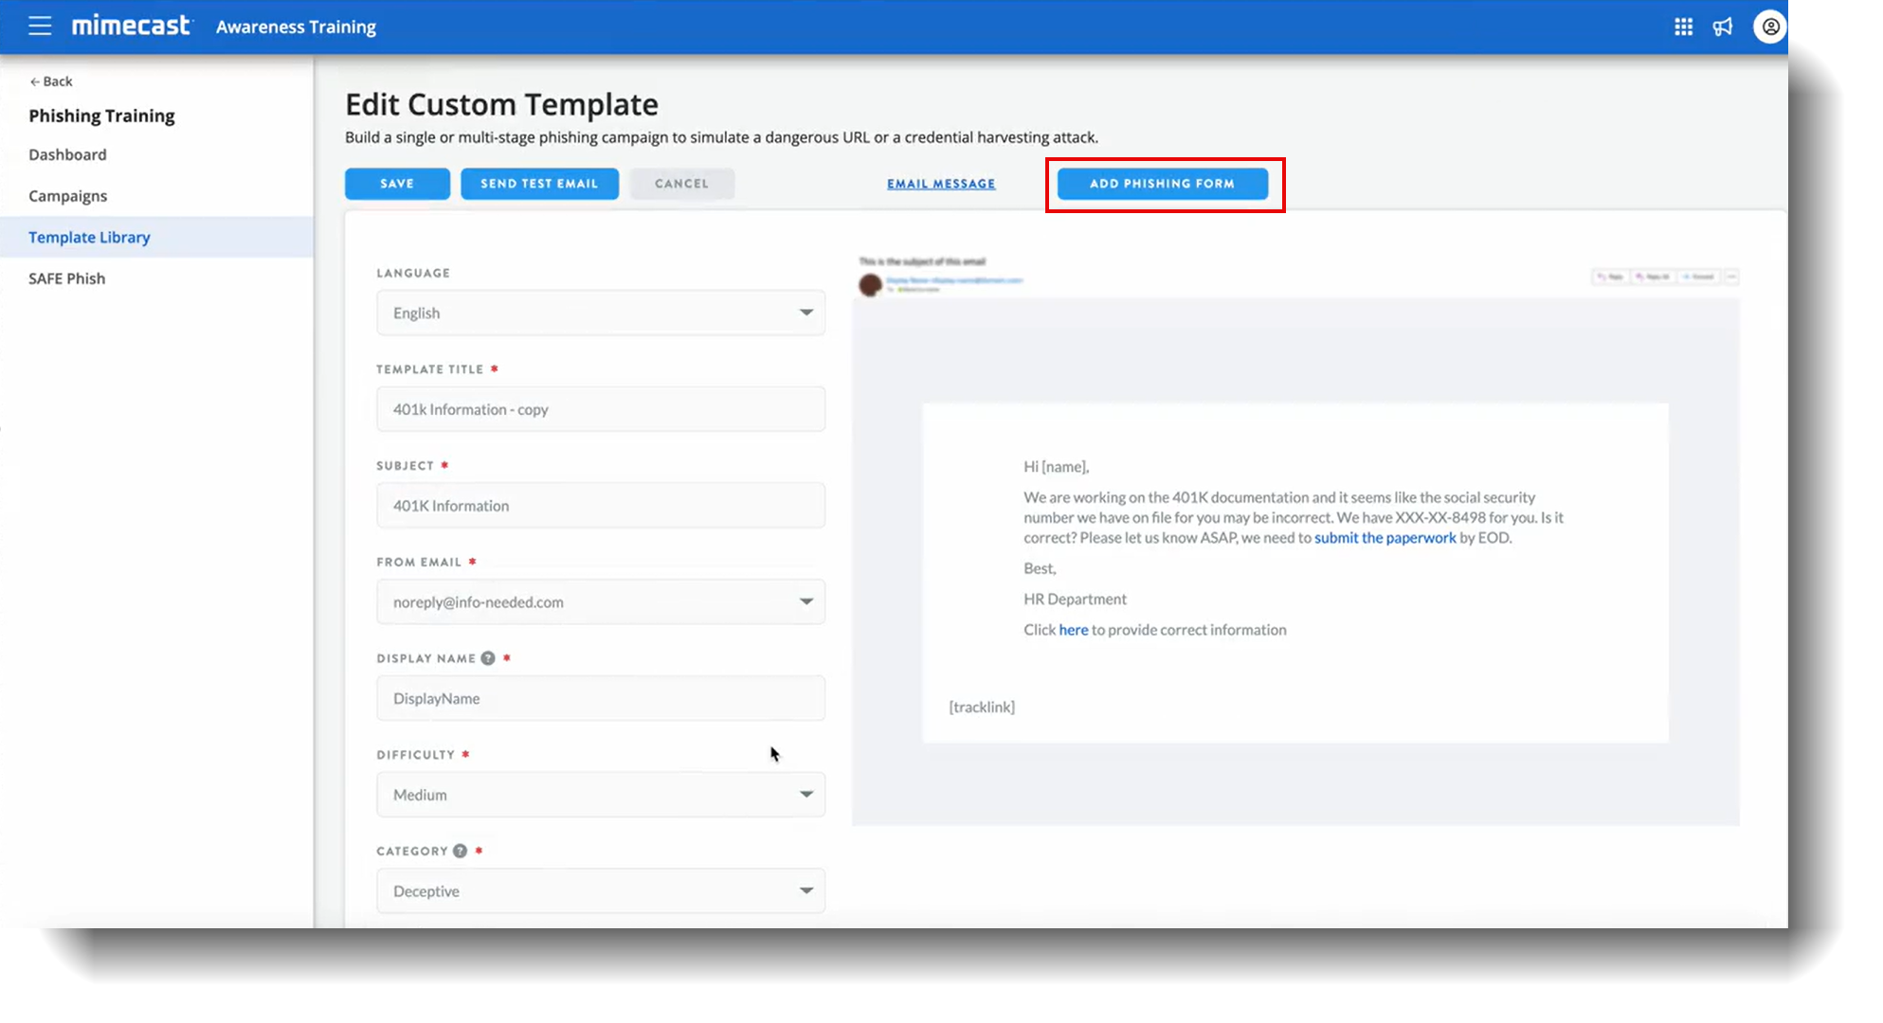The width and height of the screenshot is (1883, 1023).
Task: Open the From Email dropdown
Action: 601,602
